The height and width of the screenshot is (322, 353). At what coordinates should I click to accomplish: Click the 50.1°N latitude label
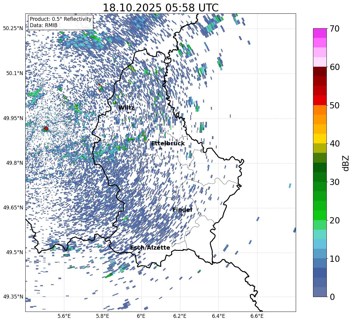coord(14,73)
